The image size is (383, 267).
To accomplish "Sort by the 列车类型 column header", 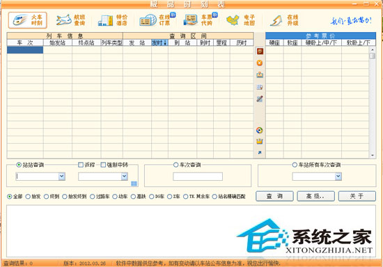I will [112, 42].
